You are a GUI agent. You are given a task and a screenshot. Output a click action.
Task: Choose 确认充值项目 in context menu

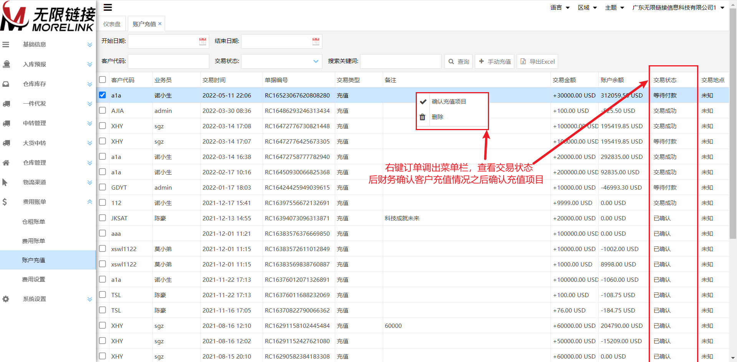[x=452, y=102]
